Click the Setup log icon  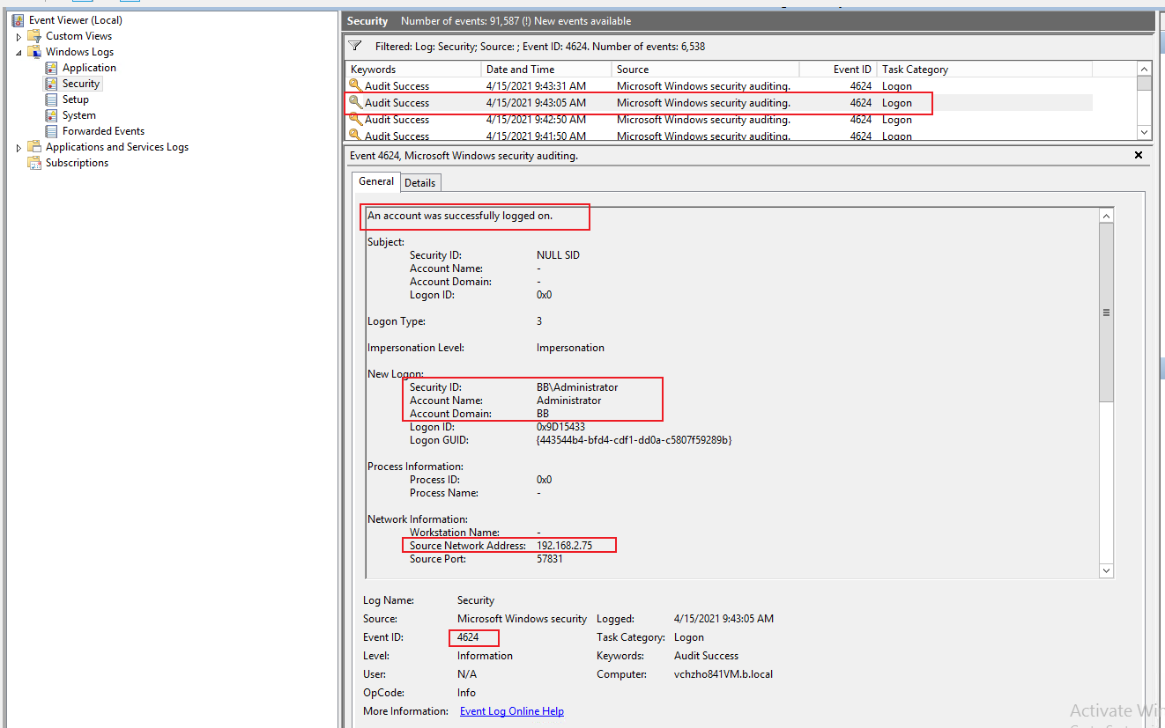51,99
